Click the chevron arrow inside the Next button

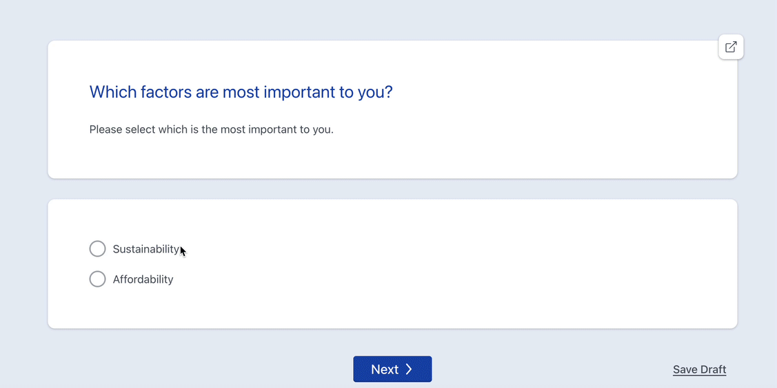[x=409, y=369]
